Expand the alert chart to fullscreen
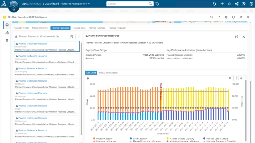 (x=237, y=78)
